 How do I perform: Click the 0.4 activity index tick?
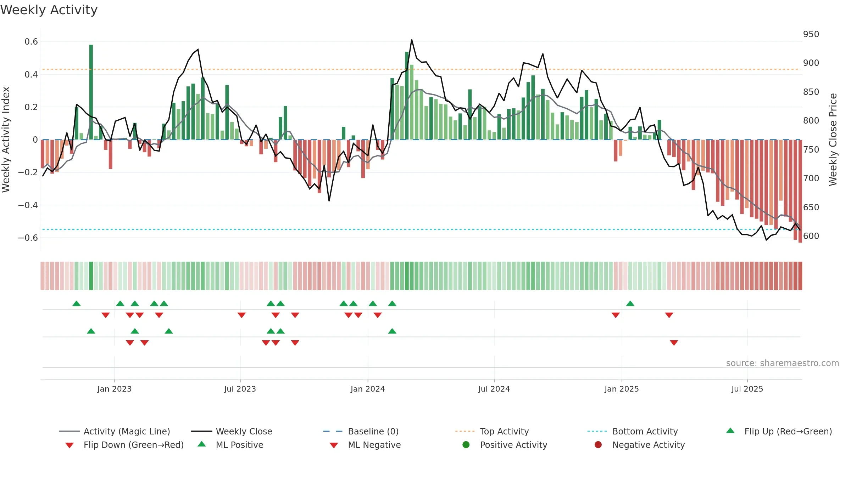point(31,74)
